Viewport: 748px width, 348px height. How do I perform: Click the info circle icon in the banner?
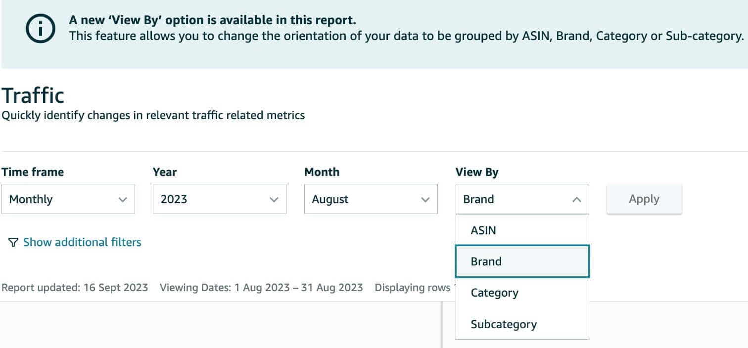pos(41,29)
